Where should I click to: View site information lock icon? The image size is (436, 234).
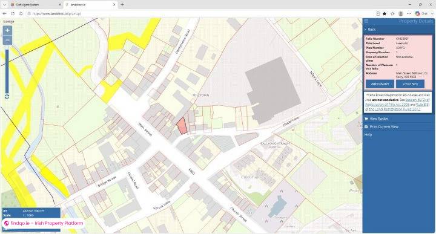tap(28, 13)
